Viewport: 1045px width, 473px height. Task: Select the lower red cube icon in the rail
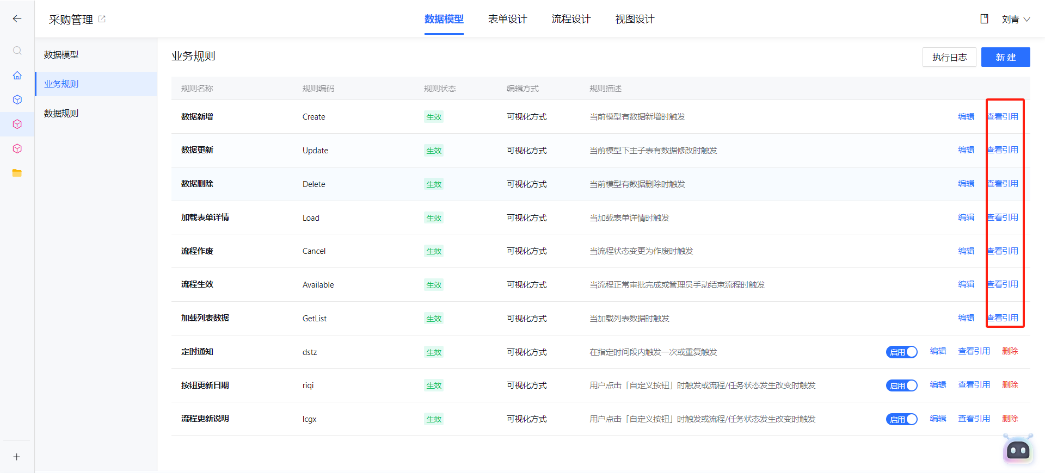[17, 148]
